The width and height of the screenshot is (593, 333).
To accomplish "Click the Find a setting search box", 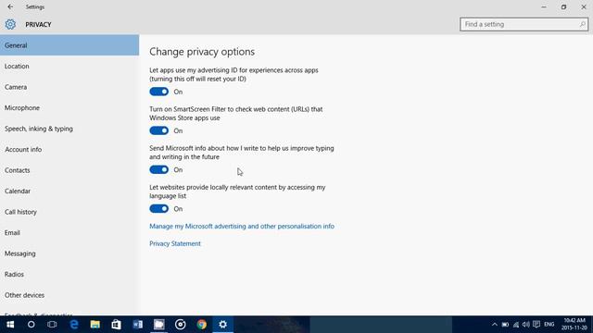I will tap(524, 24).
